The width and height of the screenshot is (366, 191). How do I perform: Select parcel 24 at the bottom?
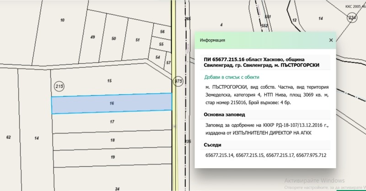[x=117, y=188]
